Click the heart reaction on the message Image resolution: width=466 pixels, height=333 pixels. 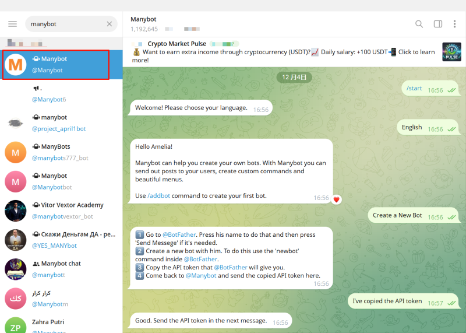point(336,199)
